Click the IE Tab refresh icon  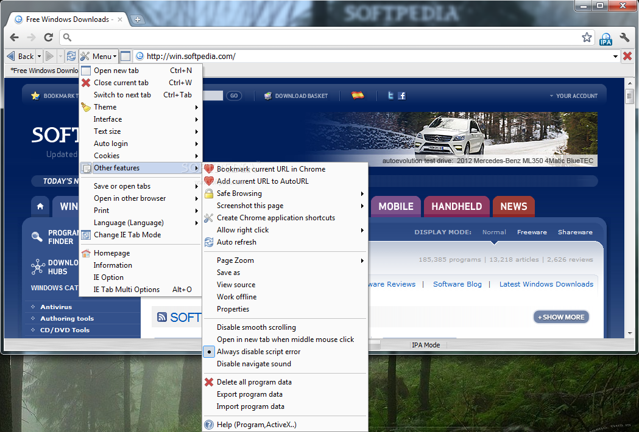tap(71, 56)
